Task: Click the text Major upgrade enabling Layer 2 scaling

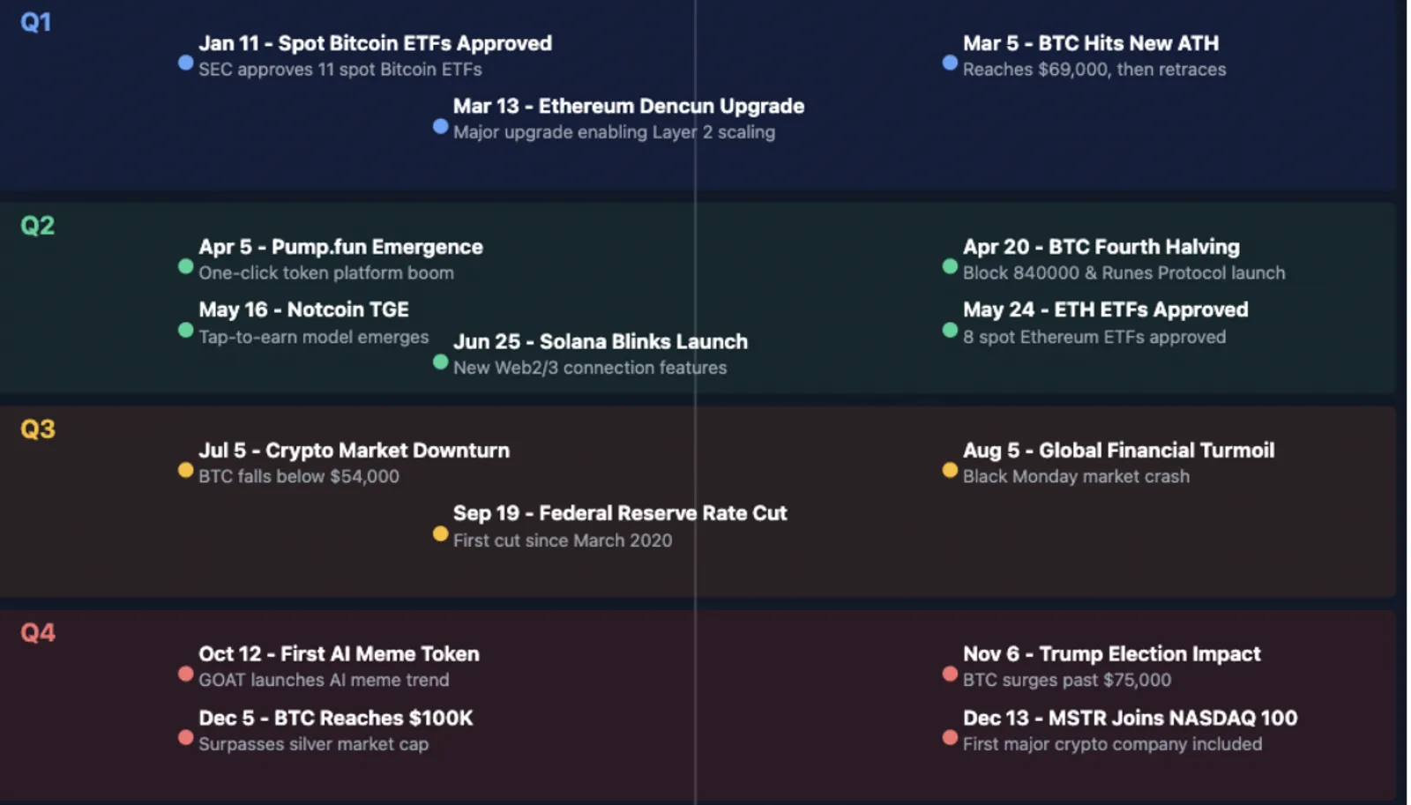Action: (x=614, y=132)
